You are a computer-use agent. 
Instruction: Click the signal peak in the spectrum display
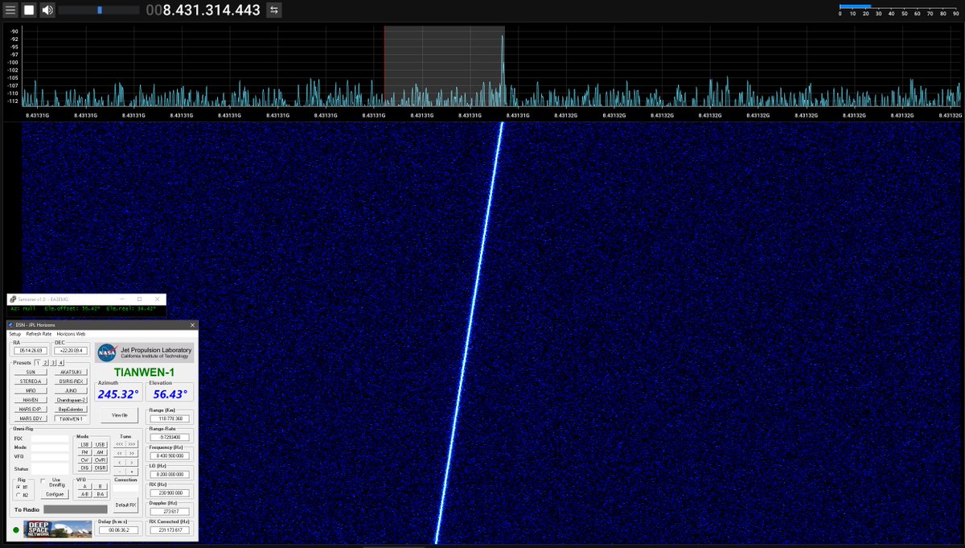pyautogui.click(x=503, y=68)
